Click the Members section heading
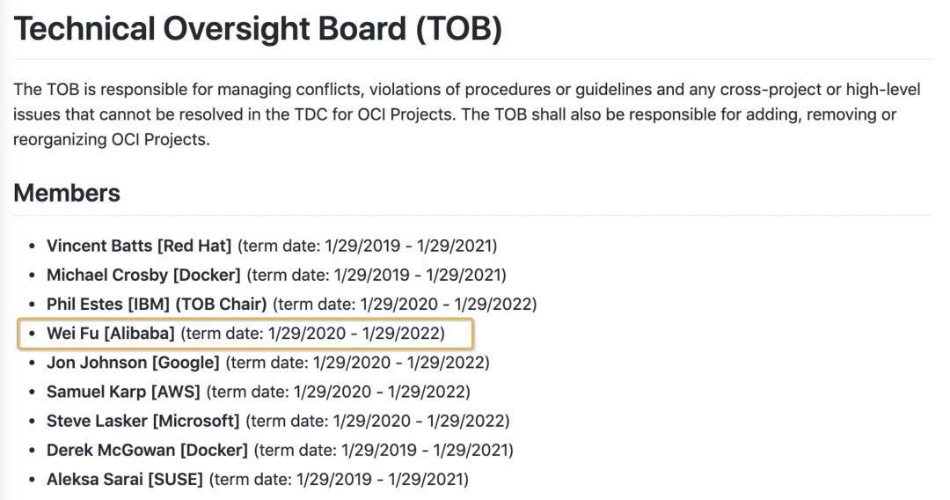Screen dimensions: 950x500 tap(67, 194)
